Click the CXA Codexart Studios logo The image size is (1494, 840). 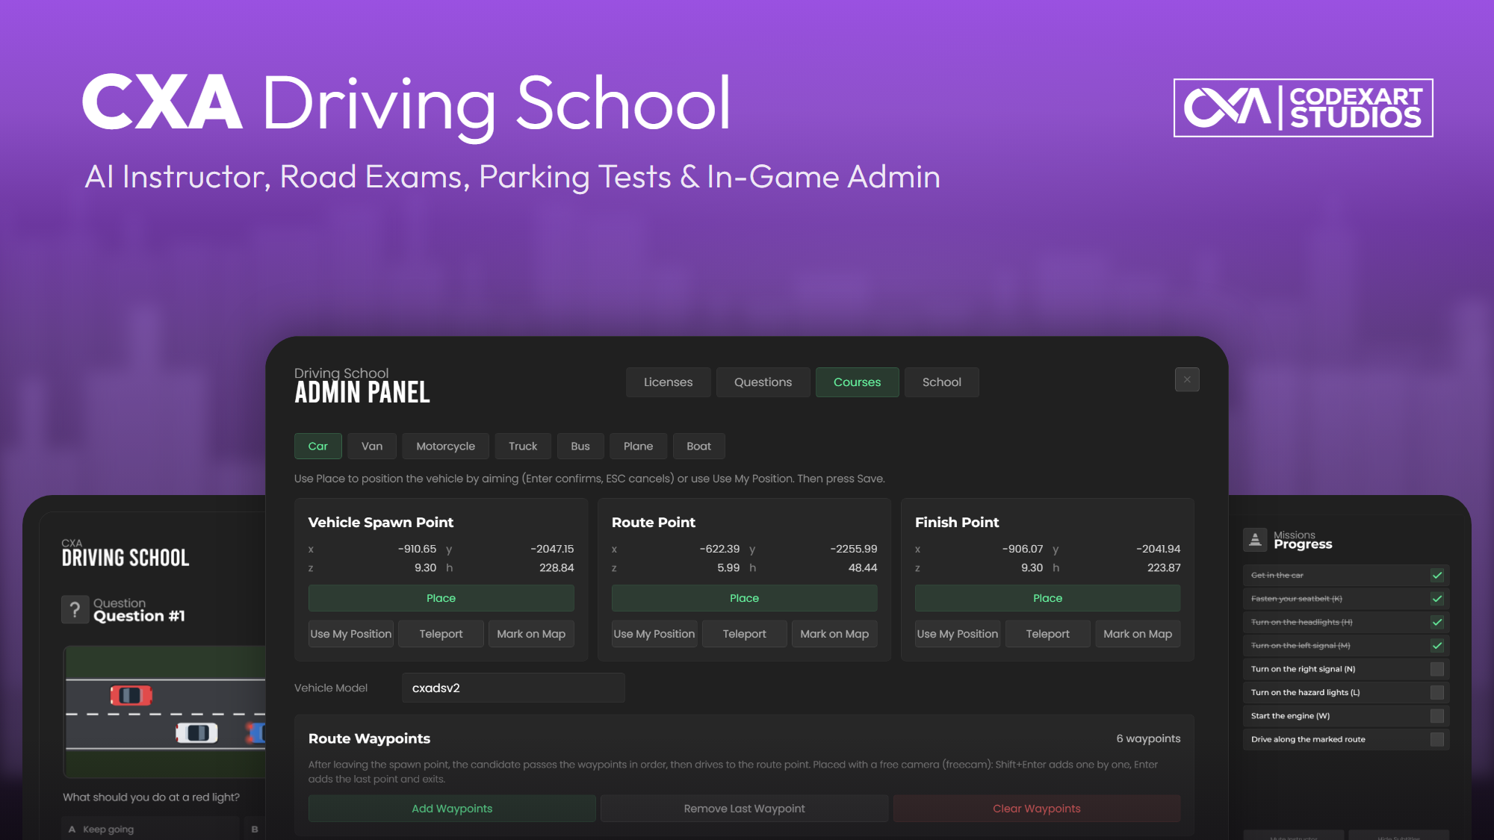[1303, 108]
